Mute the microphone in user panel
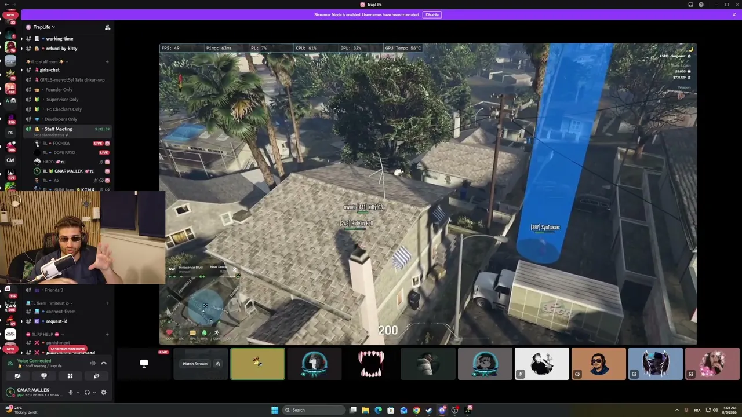The width and height of the screenshot is (742, 417). tap(71, 393)
